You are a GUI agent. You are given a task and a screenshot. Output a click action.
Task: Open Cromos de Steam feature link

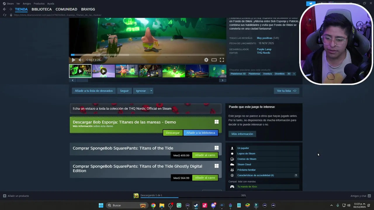(247, 159)
